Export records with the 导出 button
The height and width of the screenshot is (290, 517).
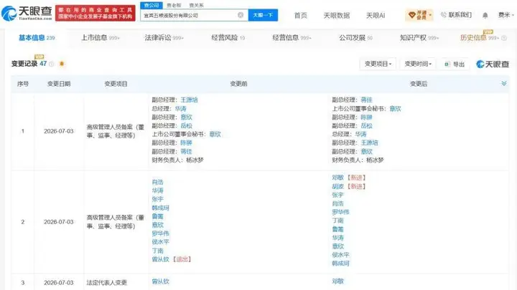(x=455, y=64)
